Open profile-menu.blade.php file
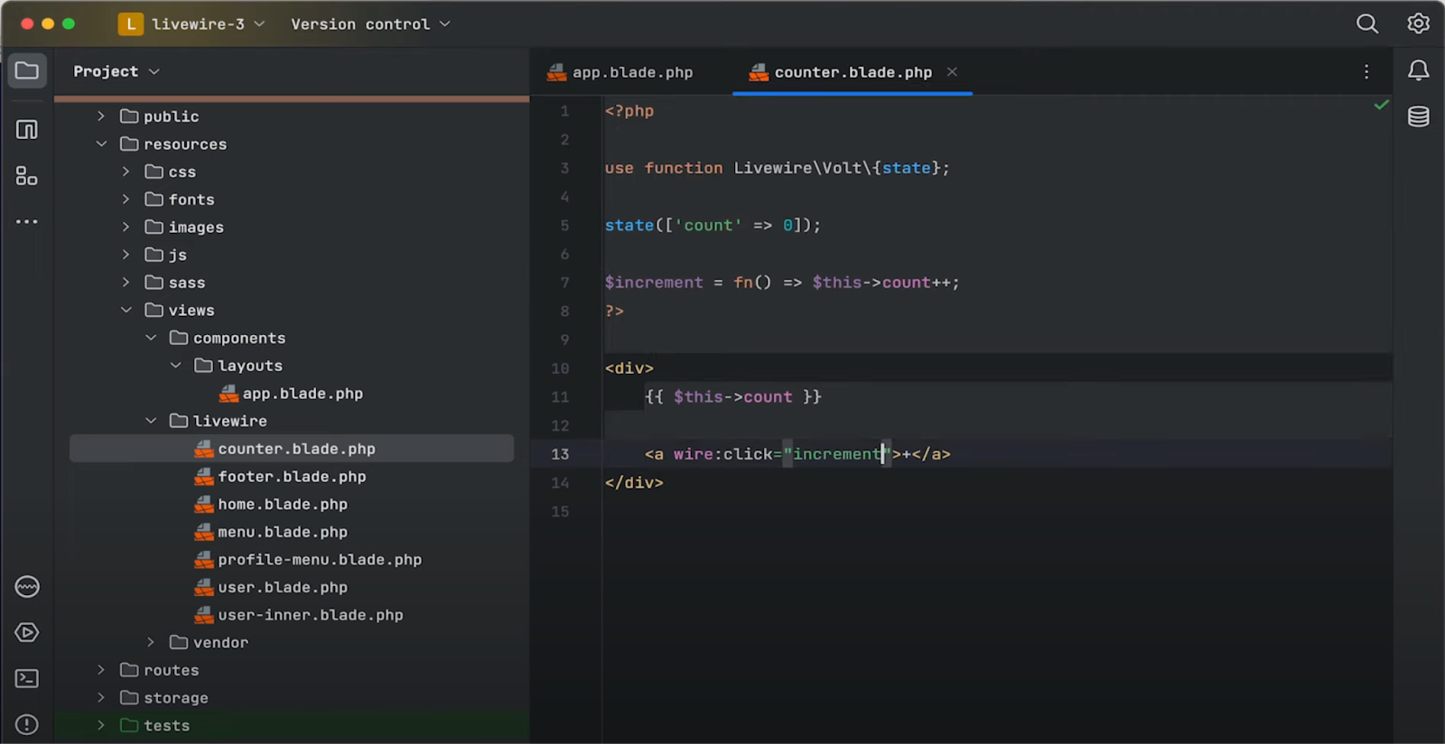The width and height of the screenshot is (1445, 744). coord(309,560)
